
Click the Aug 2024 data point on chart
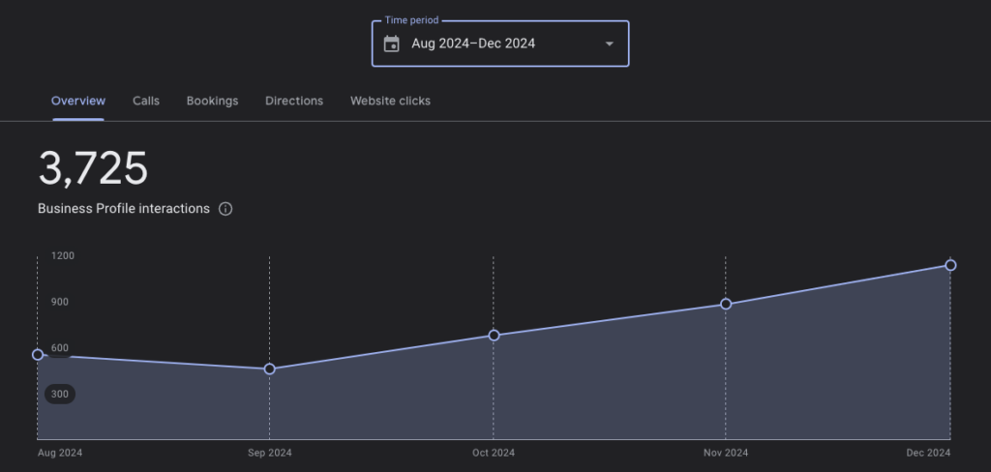click(x=38, y=355)
